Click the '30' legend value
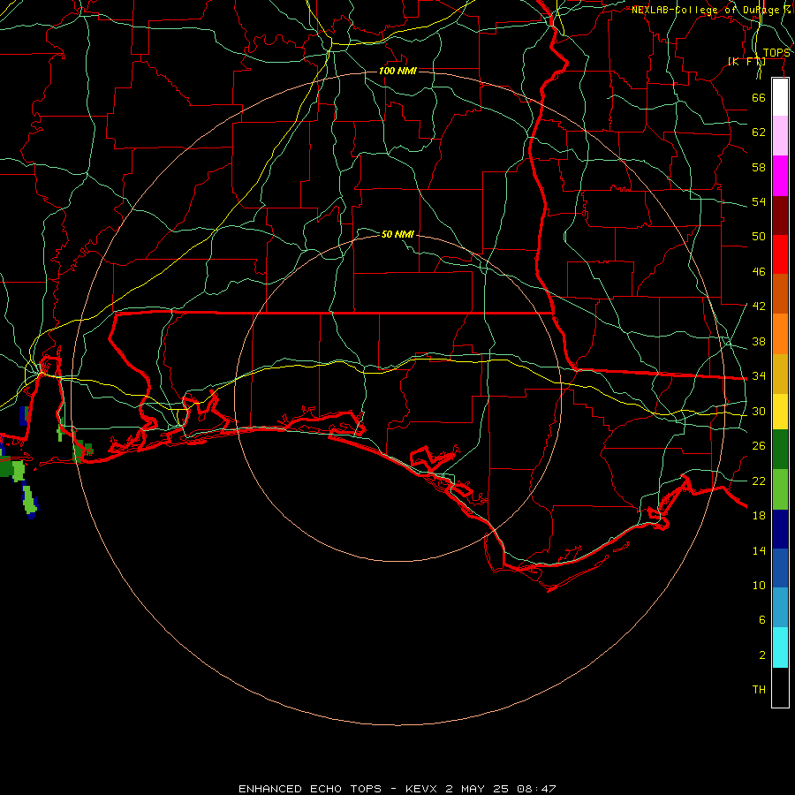The image size is (795, 795). click(759, 411)
